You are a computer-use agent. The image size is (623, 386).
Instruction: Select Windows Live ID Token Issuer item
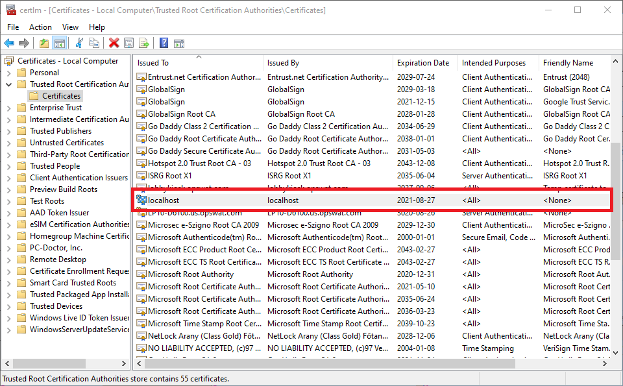79,318
